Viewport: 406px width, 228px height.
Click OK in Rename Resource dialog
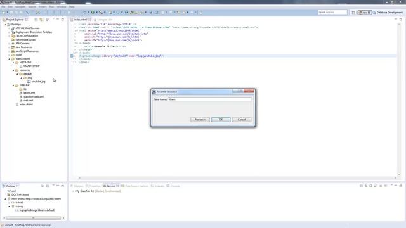click(221, 120)
